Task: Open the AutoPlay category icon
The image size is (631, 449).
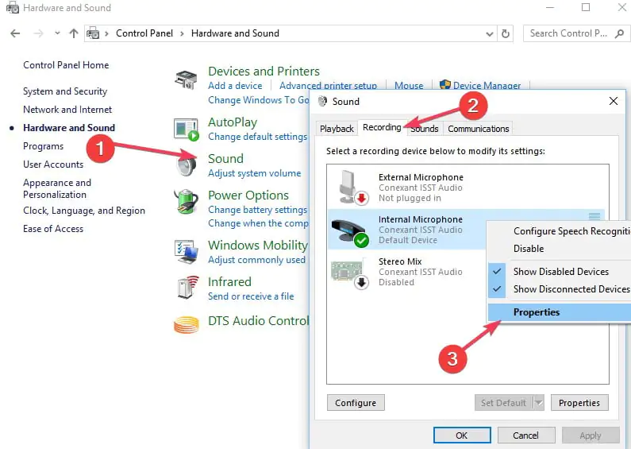Action: (187, 129)
